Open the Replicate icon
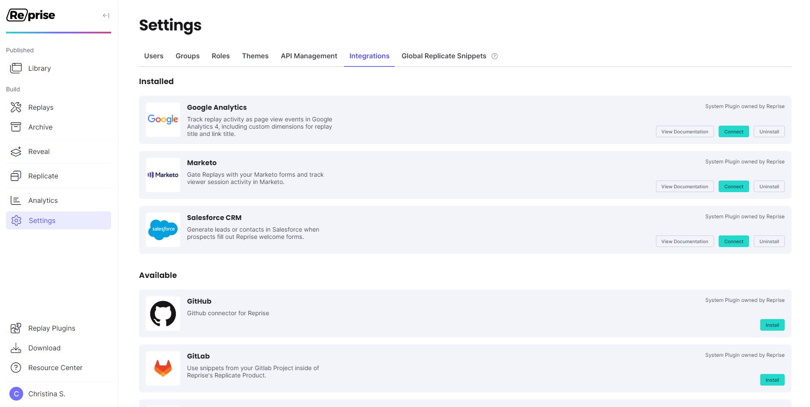810x407 pixels. pyautogui.click(x=16, y=176)
